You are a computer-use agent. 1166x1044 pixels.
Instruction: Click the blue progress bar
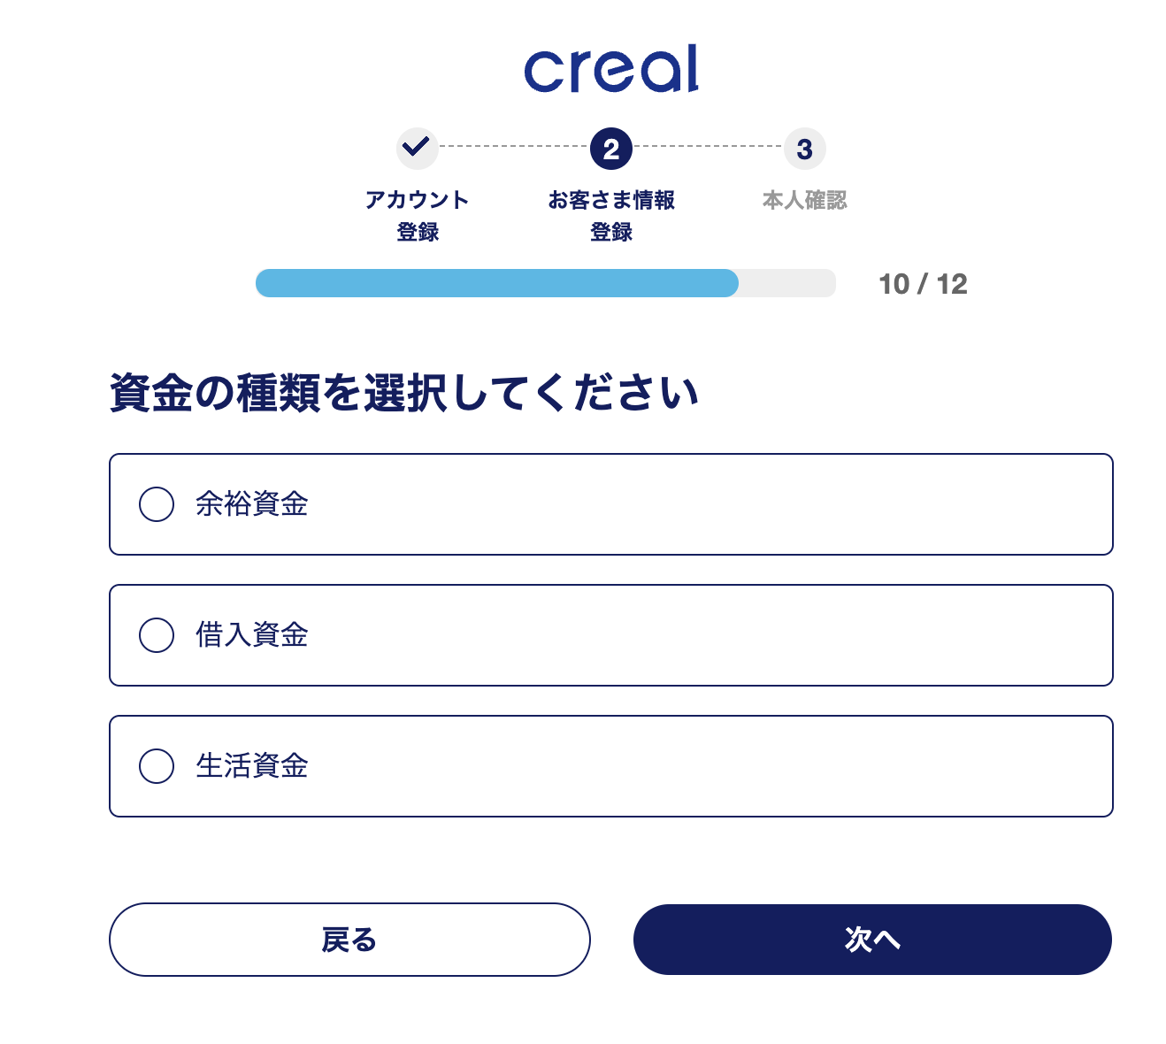pyautogui.click(x=495, y=283)
